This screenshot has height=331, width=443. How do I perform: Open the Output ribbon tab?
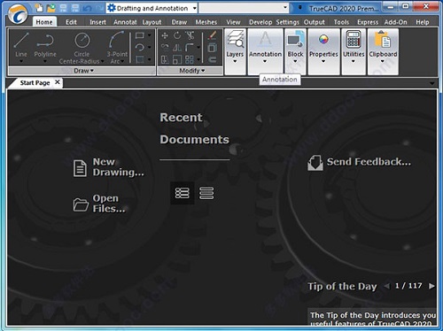coord(315,22)
